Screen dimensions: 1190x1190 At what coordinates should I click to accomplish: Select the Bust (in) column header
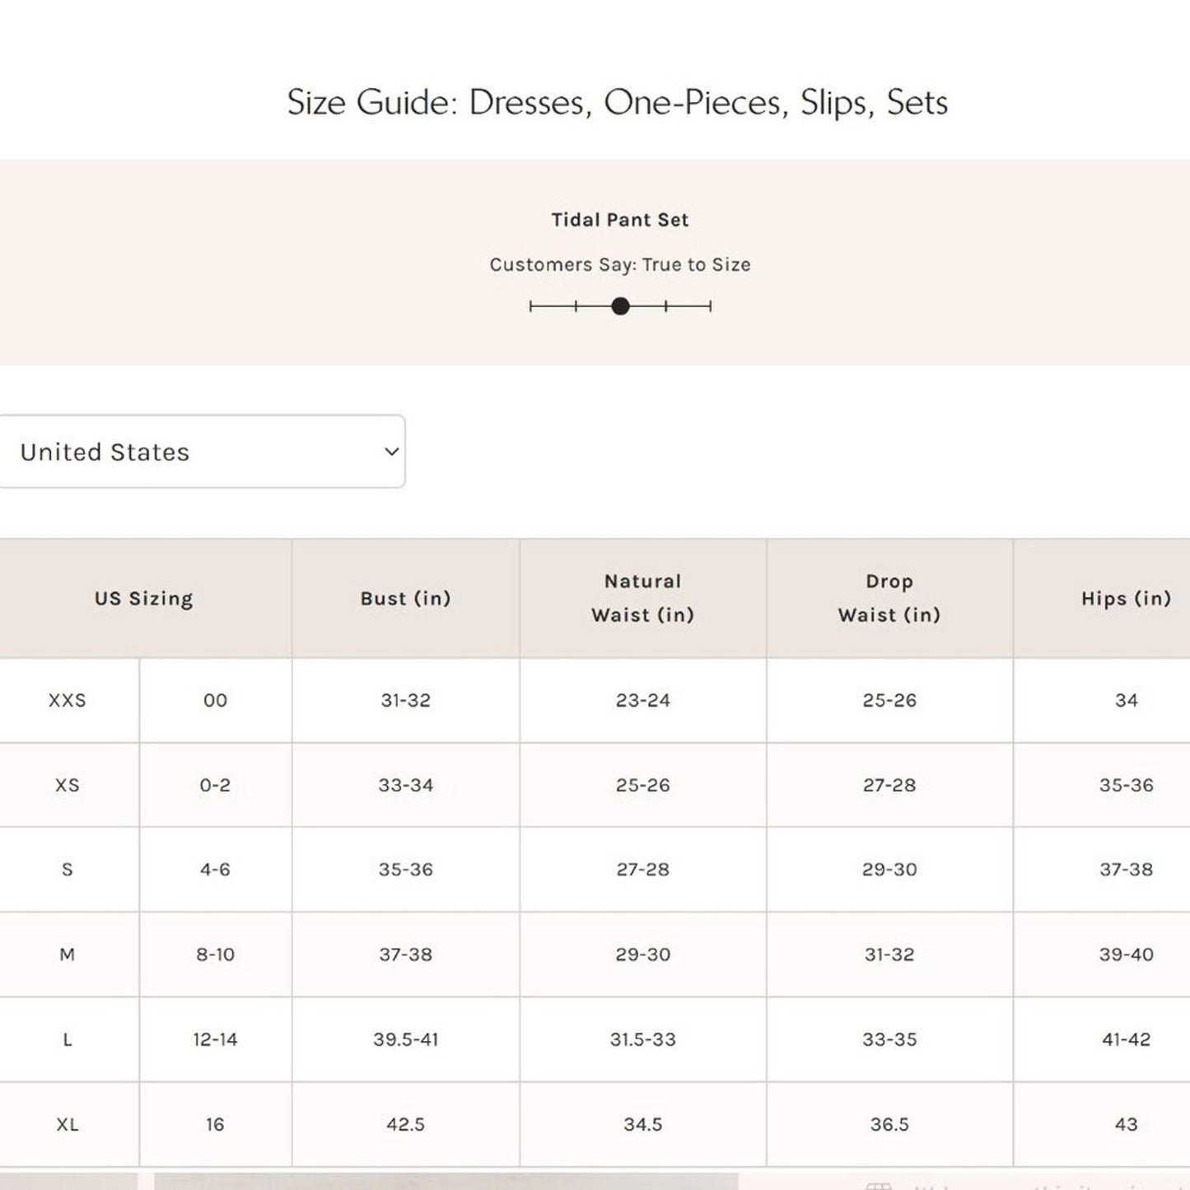coord(405,599)
